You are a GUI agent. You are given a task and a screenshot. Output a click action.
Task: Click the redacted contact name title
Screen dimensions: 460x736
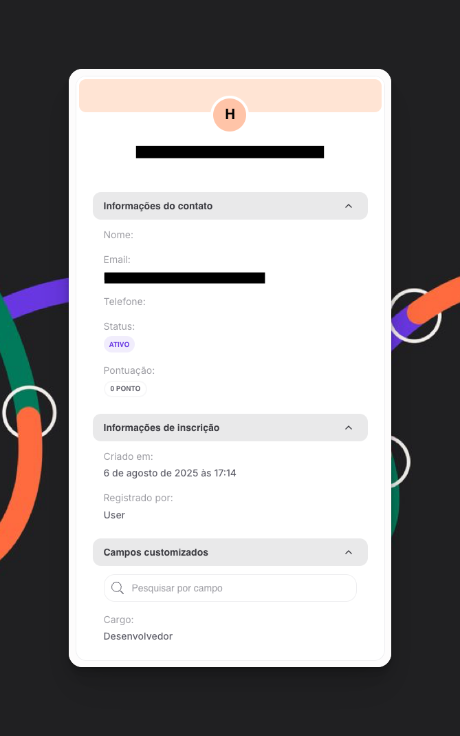(230, 152)
